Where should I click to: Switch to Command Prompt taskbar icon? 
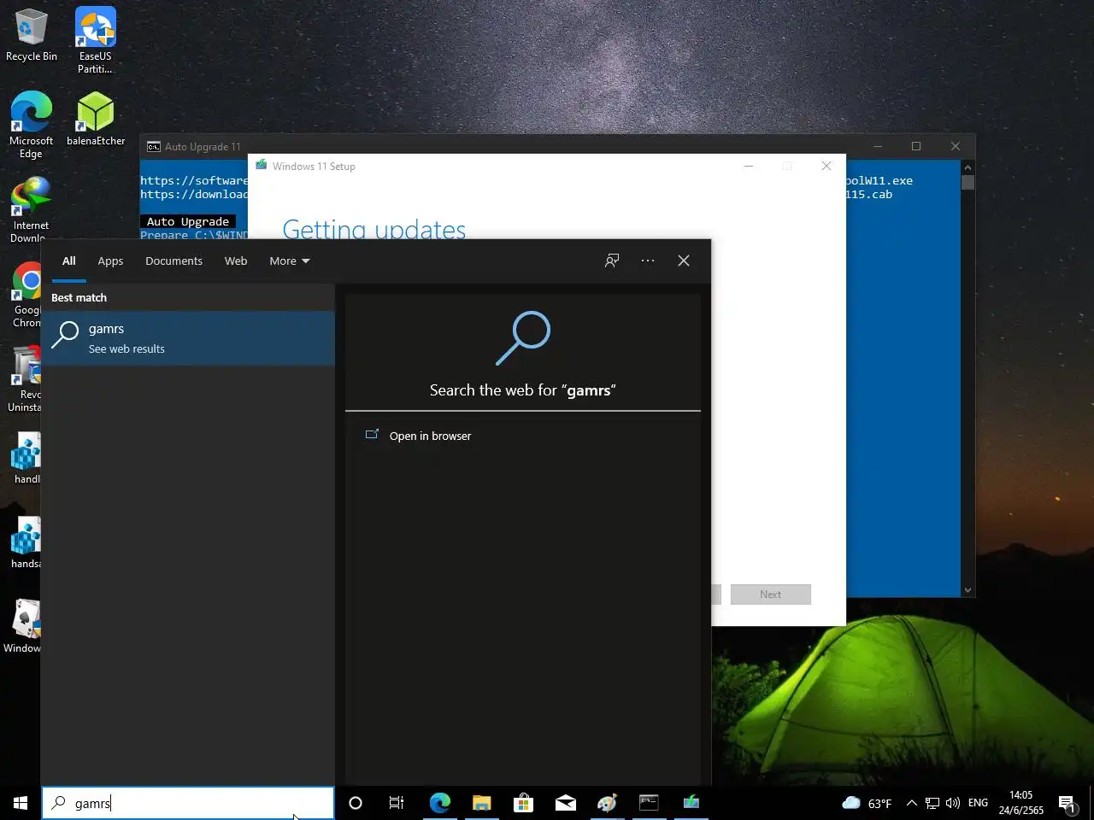pos(649,803)
